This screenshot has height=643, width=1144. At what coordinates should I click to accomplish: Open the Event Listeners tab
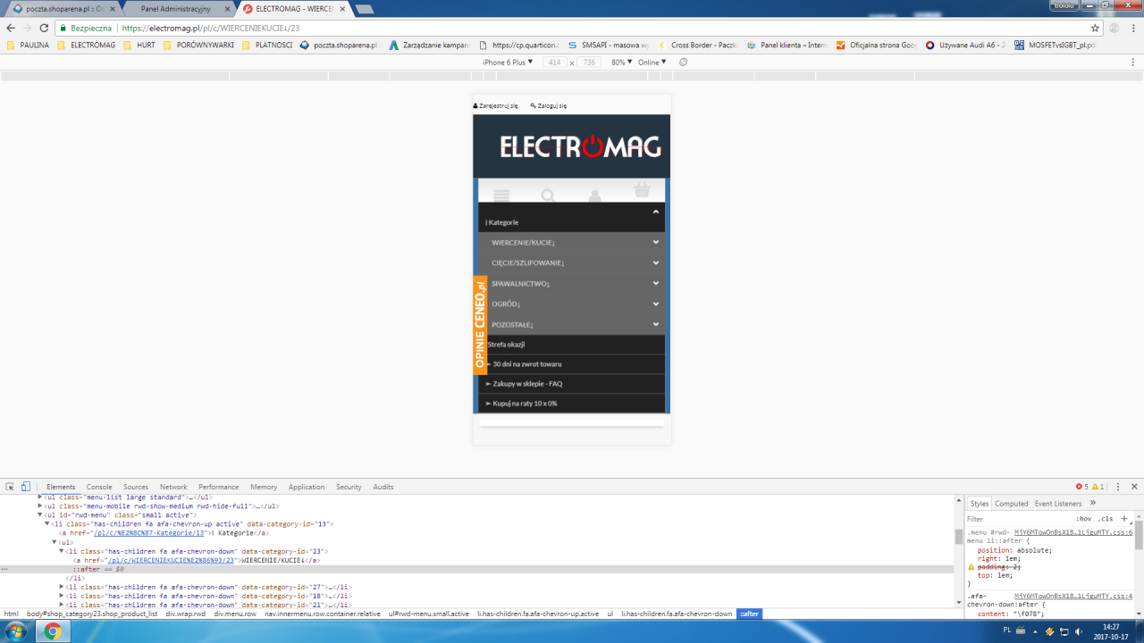click(x=1058, y=504)
